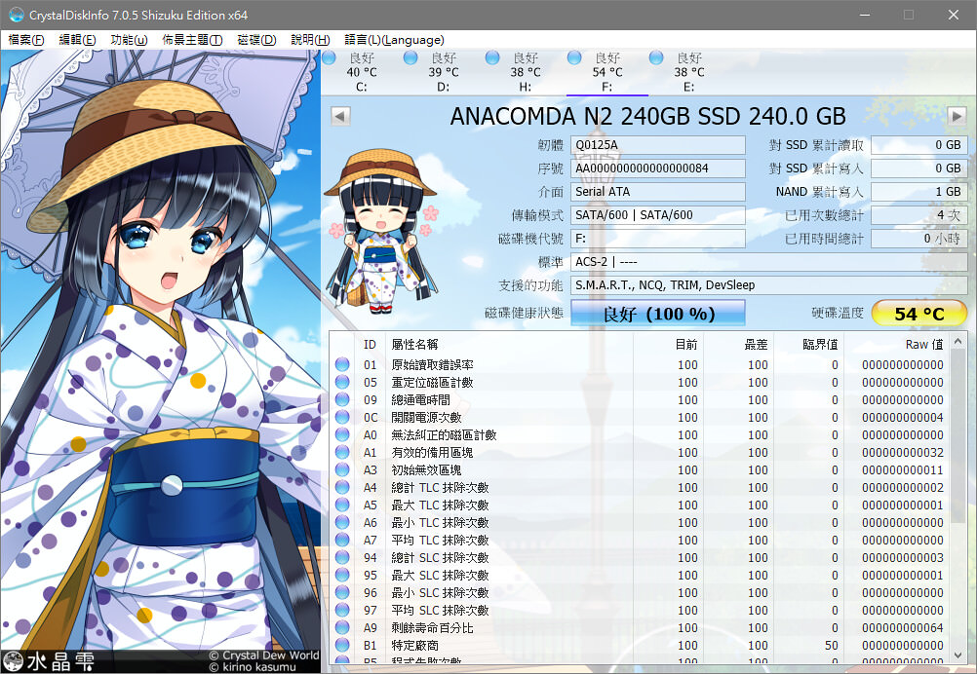Click the status orb of attribute A4
The image size is (977, 674).
point(342,487)
